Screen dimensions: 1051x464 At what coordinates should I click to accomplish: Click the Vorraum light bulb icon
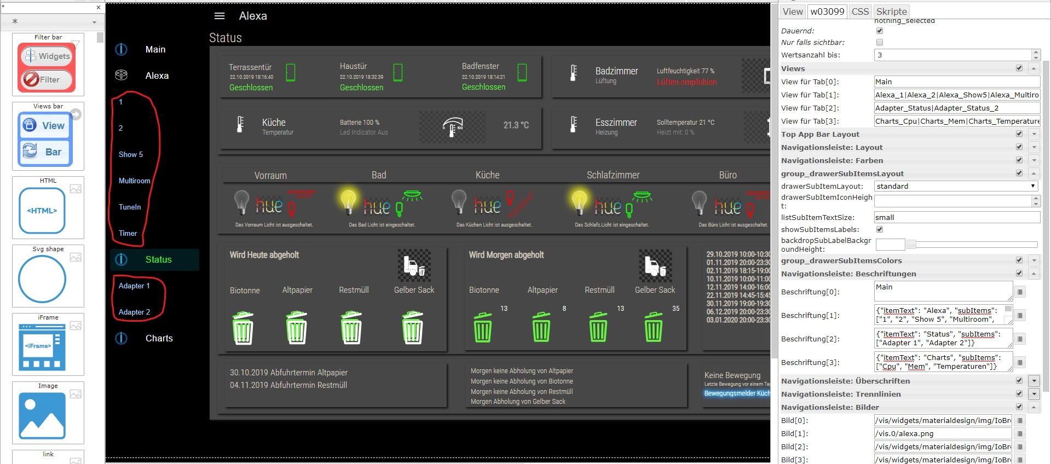241,202
